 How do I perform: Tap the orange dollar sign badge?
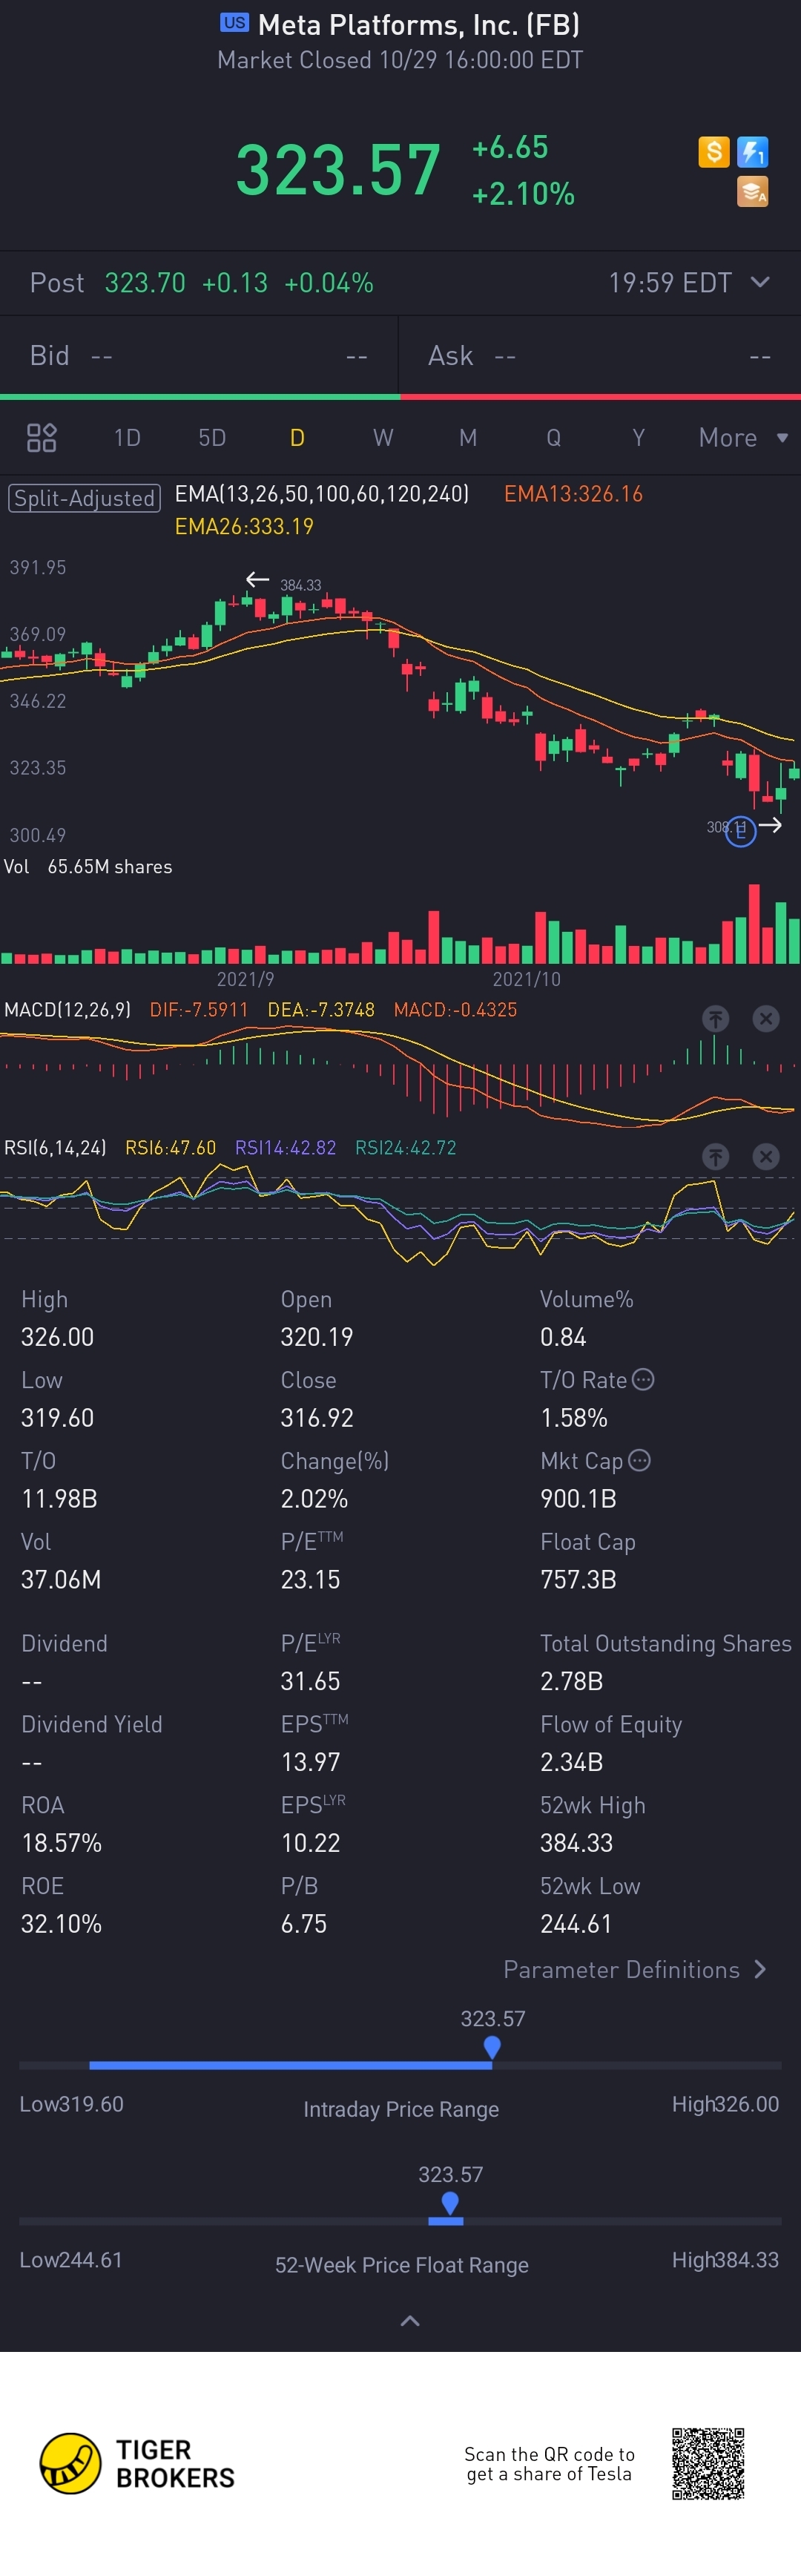(x=713, y=152)
